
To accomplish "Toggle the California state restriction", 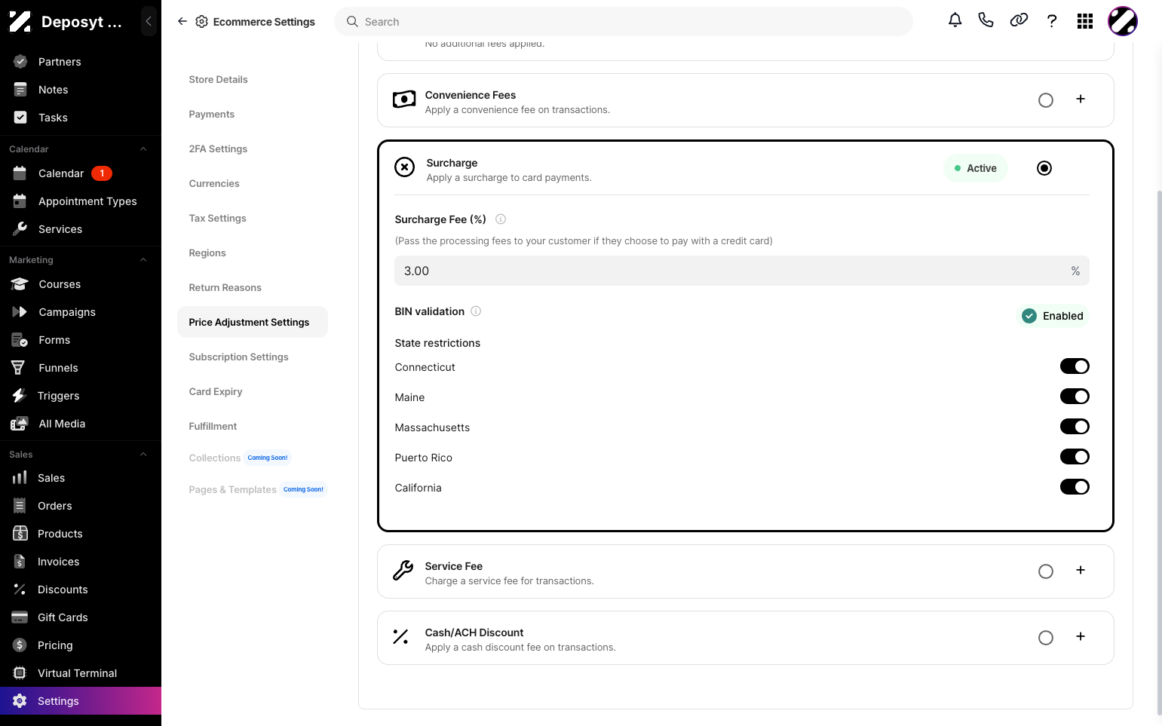I will click(x=1075, y=487).
